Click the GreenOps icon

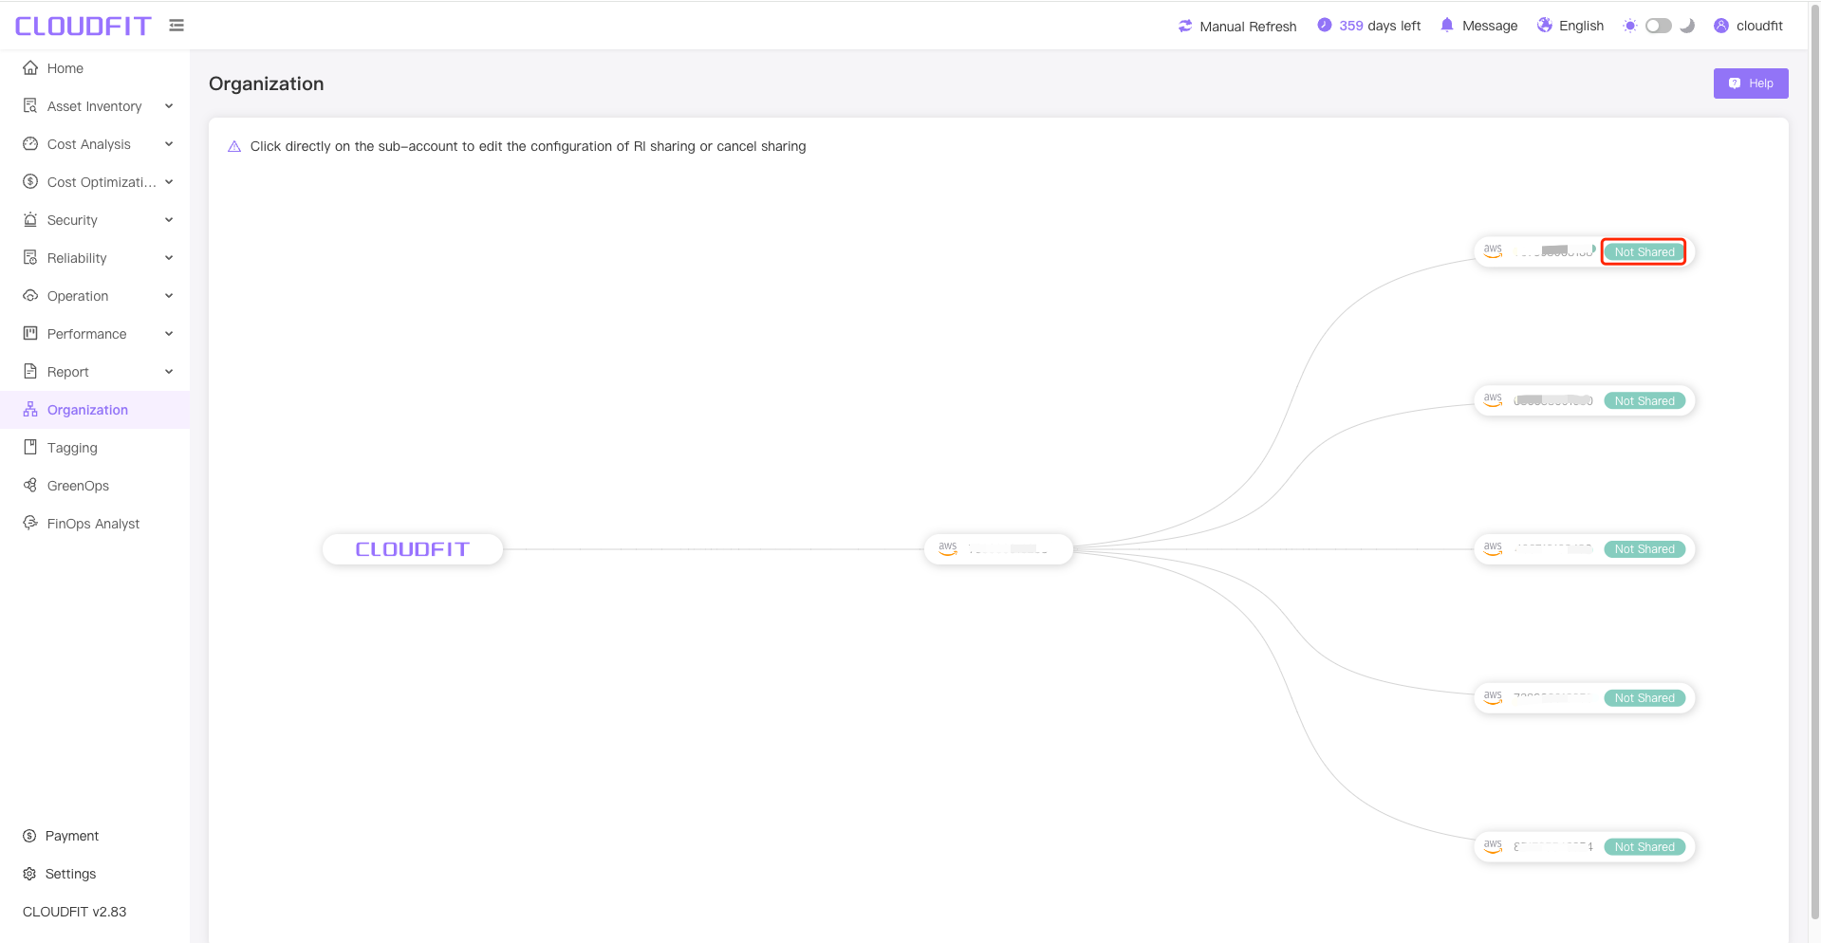tap(30, 486)
